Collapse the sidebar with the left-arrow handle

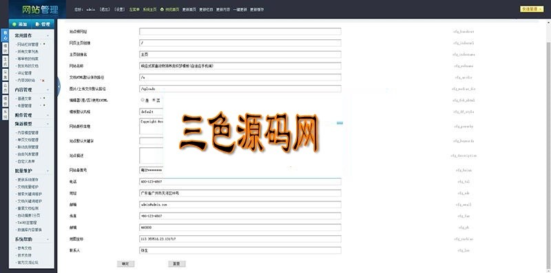point(59,87)
